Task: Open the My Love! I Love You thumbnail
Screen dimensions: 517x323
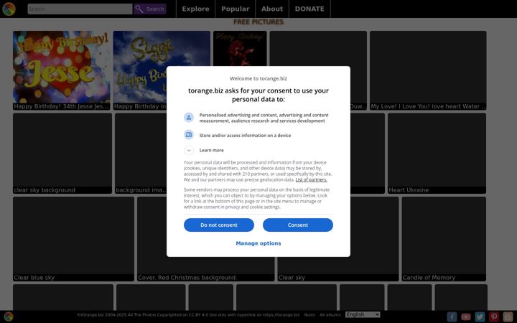Action: click(428, 70)
